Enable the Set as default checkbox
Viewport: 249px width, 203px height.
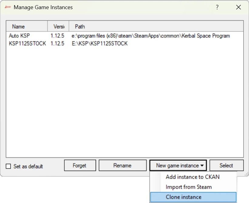8,166
